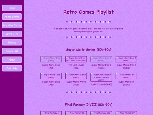
Task: Visit the Cool Links page
Action: tap(12, 68)
